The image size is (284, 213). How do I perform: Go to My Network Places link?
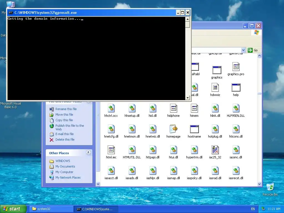point(68,177)
